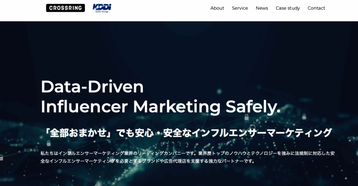This screenshot has height=186, width=358.
Task: Click the 「全部おまかせ」 Japanese subheading
Action: 187,133
